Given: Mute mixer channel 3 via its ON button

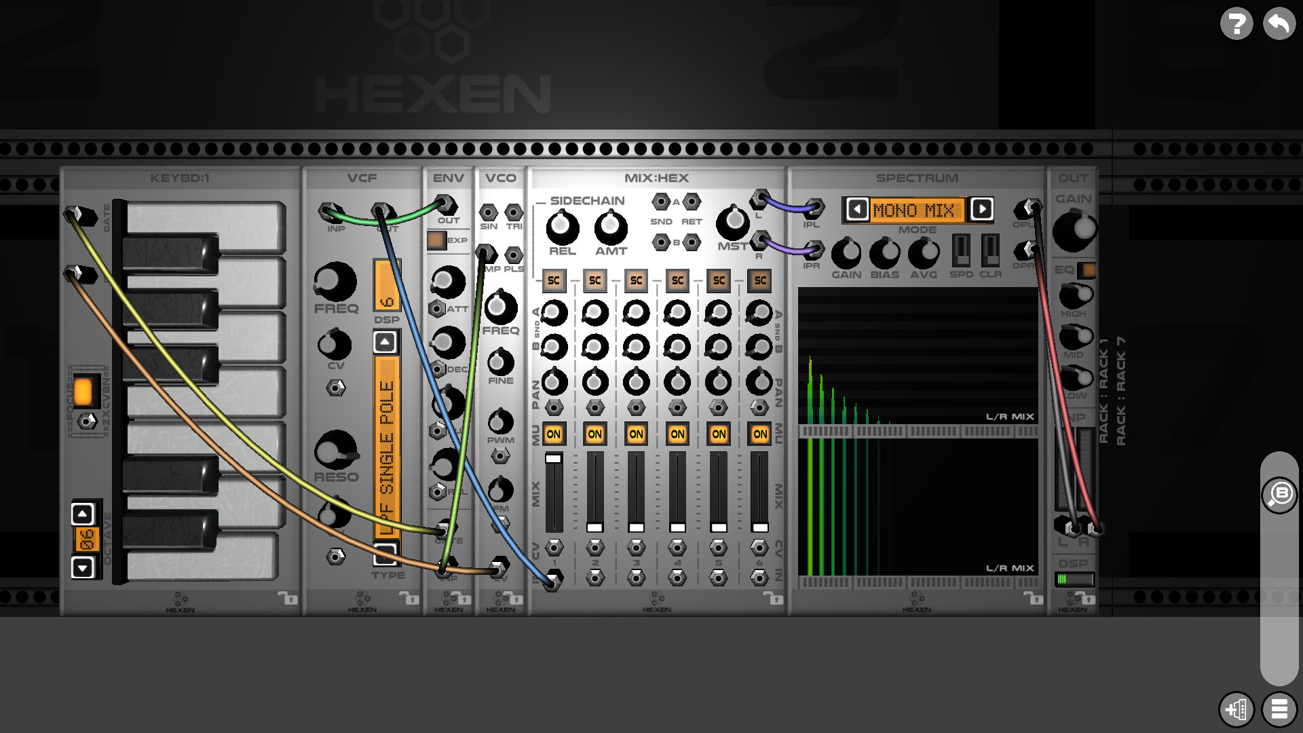Looking at the screenshot, I should 635,434.
